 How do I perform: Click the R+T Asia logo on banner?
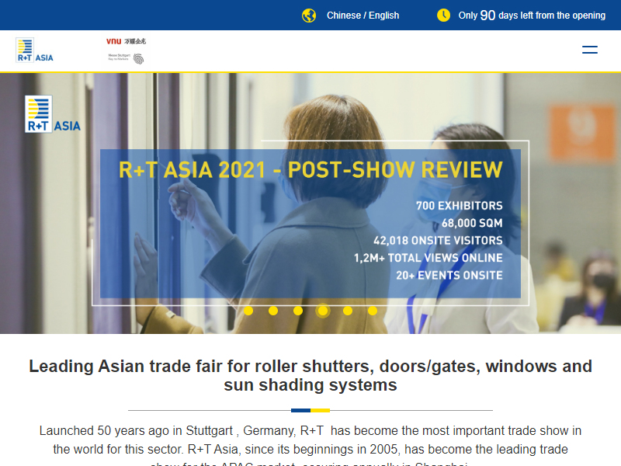coord(53,114)
